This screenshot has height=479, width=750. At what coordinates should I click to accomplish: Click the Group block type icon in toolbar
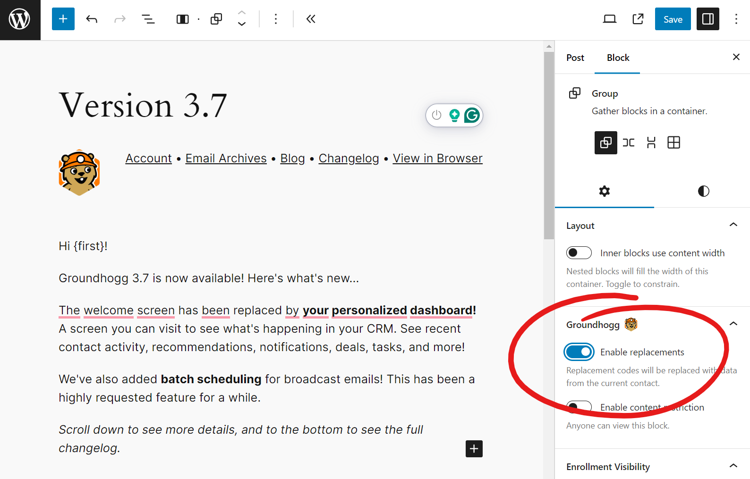pyautogui.click(x=216, y=19)
